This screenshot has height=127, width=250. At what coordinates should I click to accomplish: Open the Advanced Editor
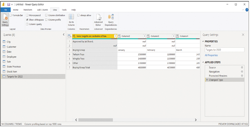98,20
